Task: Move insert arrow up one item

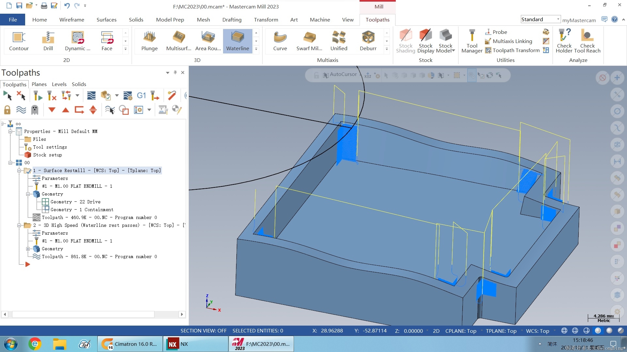Action: tap(66, 110)
